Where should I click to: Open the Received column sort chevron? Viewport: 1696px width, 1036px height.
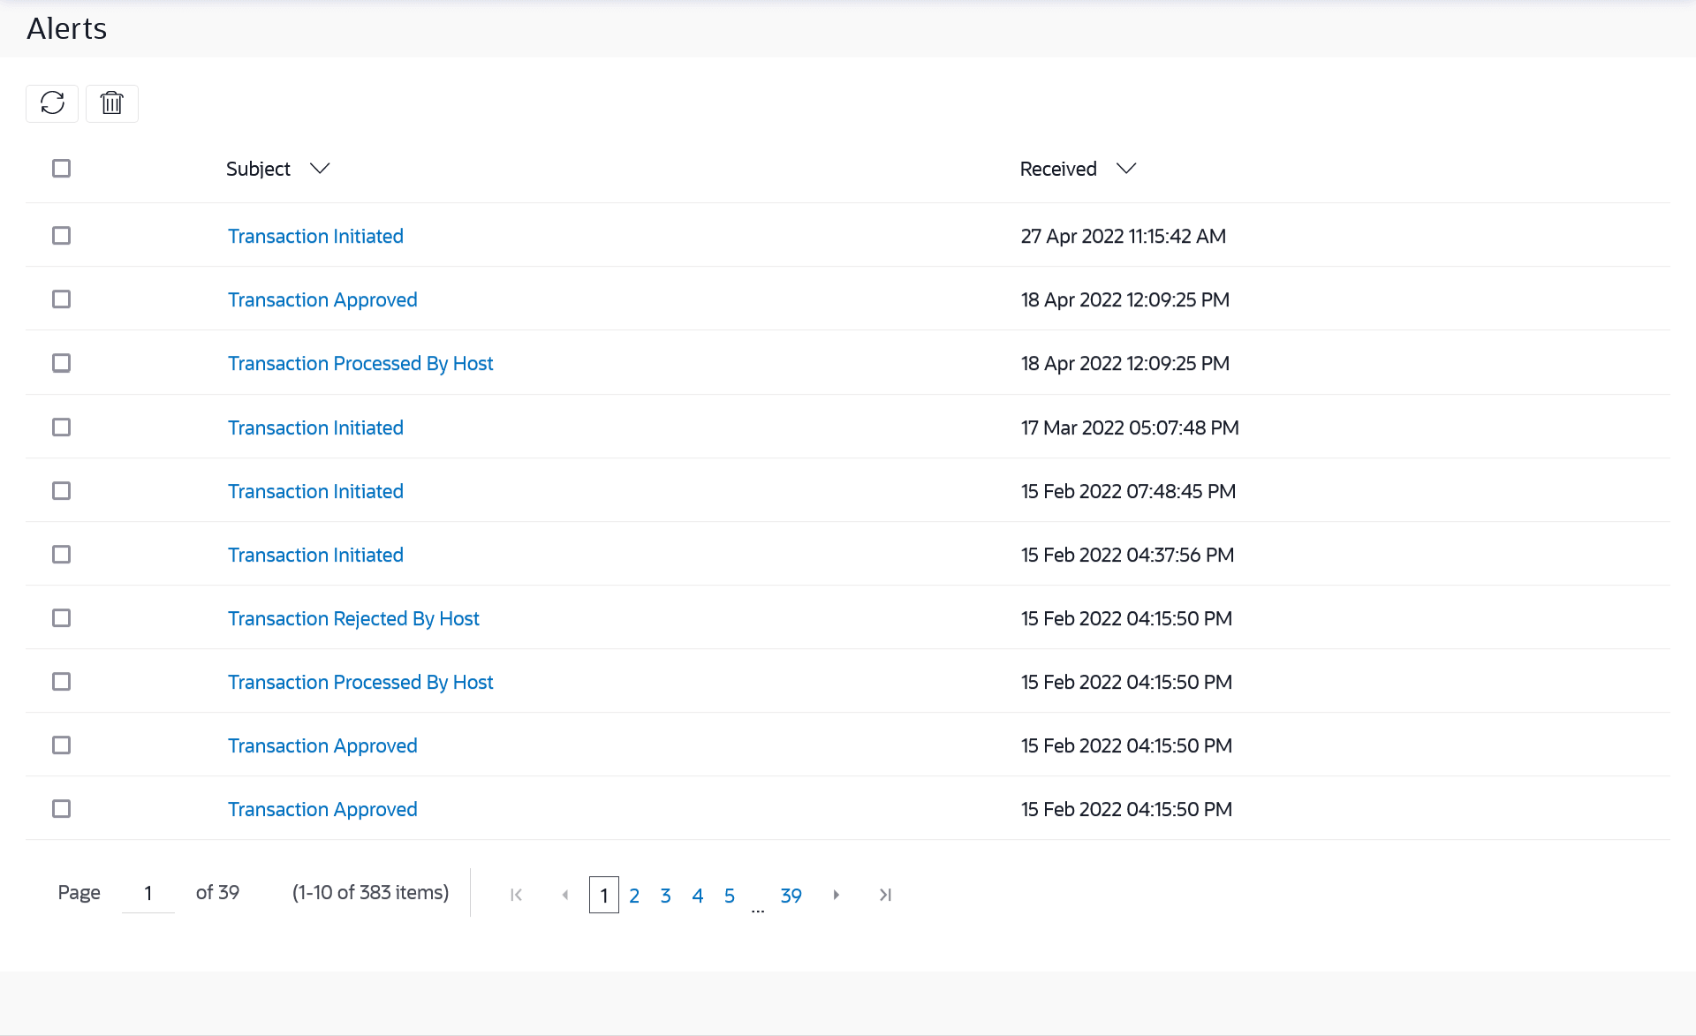click(1125, 169)
